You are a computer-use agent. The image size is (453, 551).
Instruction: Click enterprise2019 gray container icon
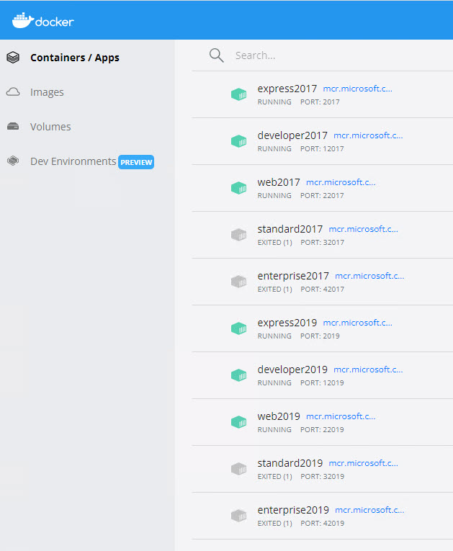point(238,516)
